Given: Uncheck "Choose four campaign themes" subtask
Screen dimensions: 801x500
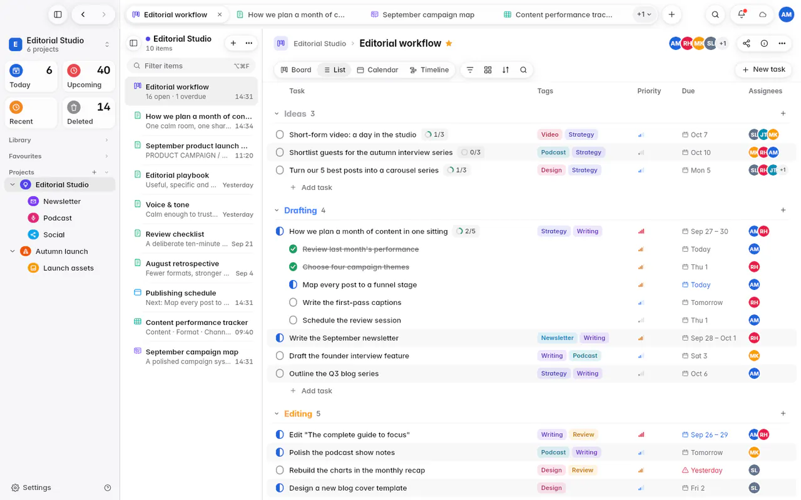Looking at the screenshot, I should pyautogui.click(x=293, y=267).
